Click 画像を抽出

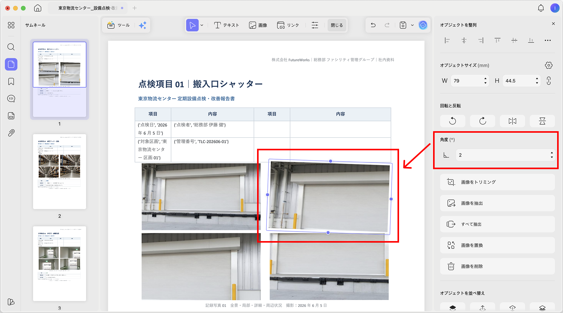(497, 203)
